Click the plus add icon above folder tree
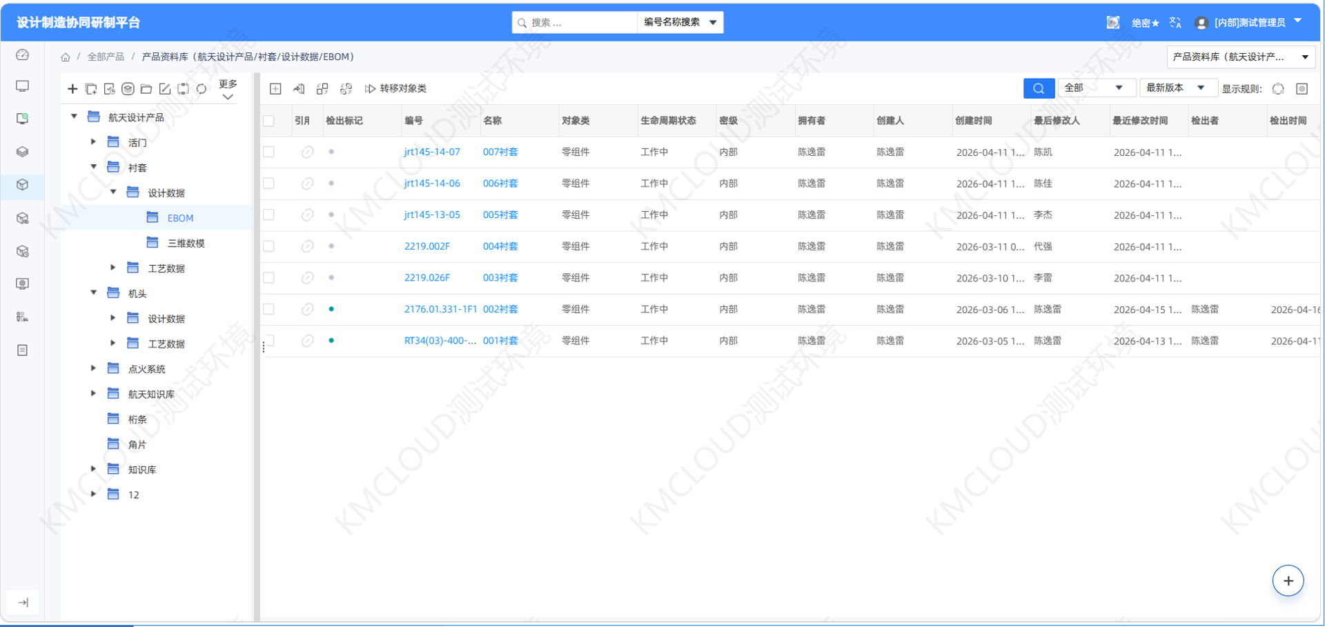This screenshot has height=627, width=1325. point(72,89)
